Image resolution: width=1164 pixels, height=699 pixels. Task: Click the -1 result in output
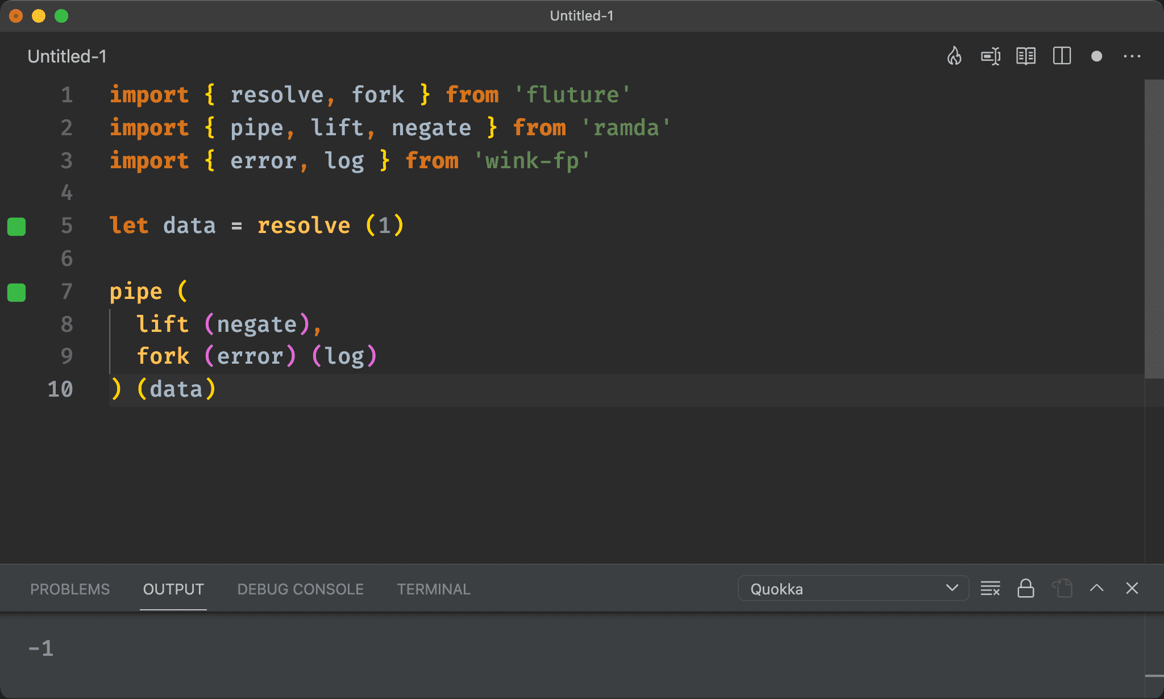[41, 648]
